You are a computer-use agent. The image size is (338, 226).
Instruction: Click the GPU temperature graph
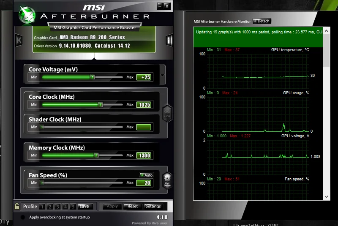pos(258,71)
